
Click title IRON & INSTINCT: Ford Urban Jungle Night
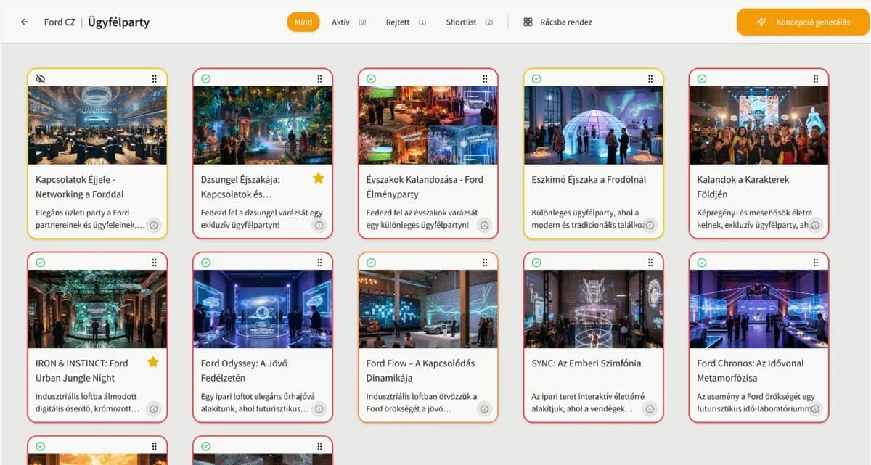81,370
